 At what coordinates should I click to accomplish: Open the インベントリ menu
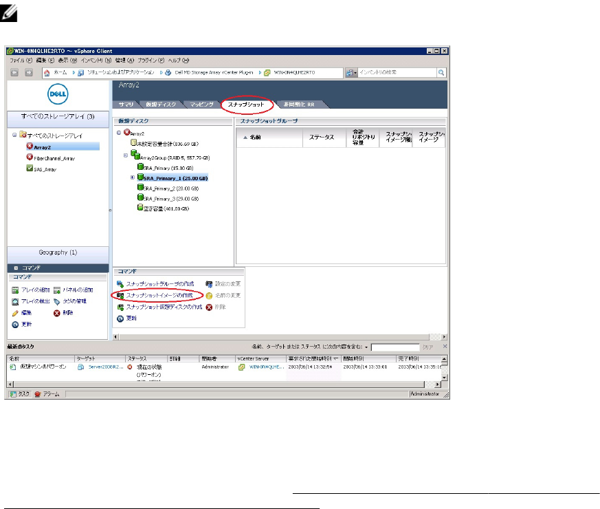point(96,61)
